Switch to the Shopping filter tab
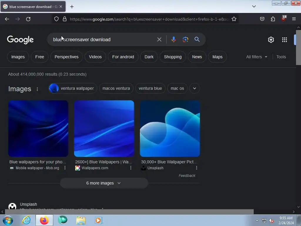Screen dimensions: 301x226 pos(173,57)
